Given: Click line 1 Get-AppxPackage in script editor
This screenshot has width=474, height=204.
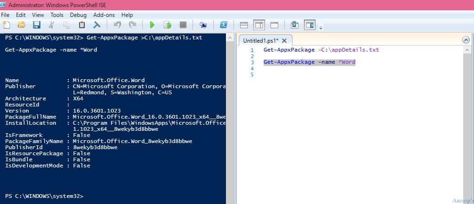Looking at the screenshot, I should (289, 50).
